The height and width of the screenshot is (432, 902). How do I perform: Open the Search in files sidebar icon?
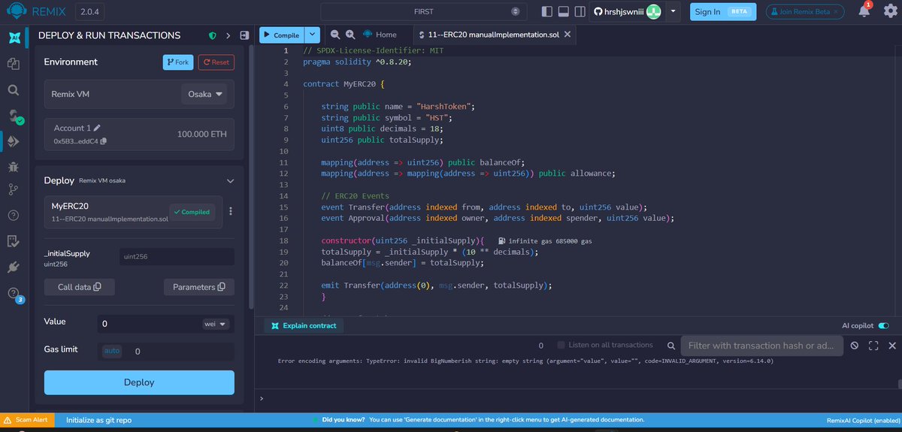[14, 89]
